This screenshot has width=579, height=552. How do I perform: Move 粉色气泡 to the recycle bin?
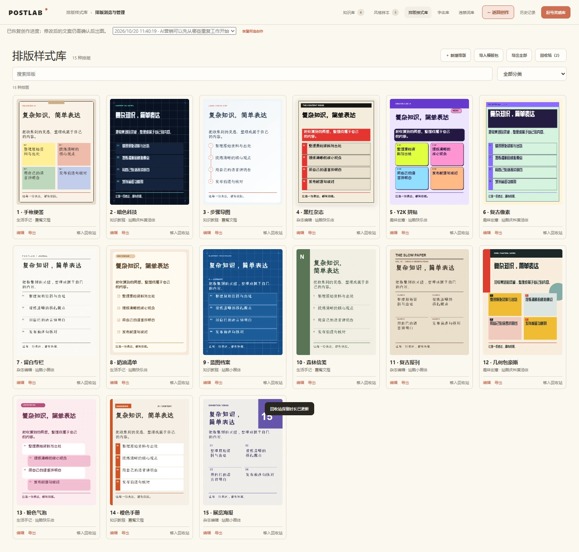86,533
